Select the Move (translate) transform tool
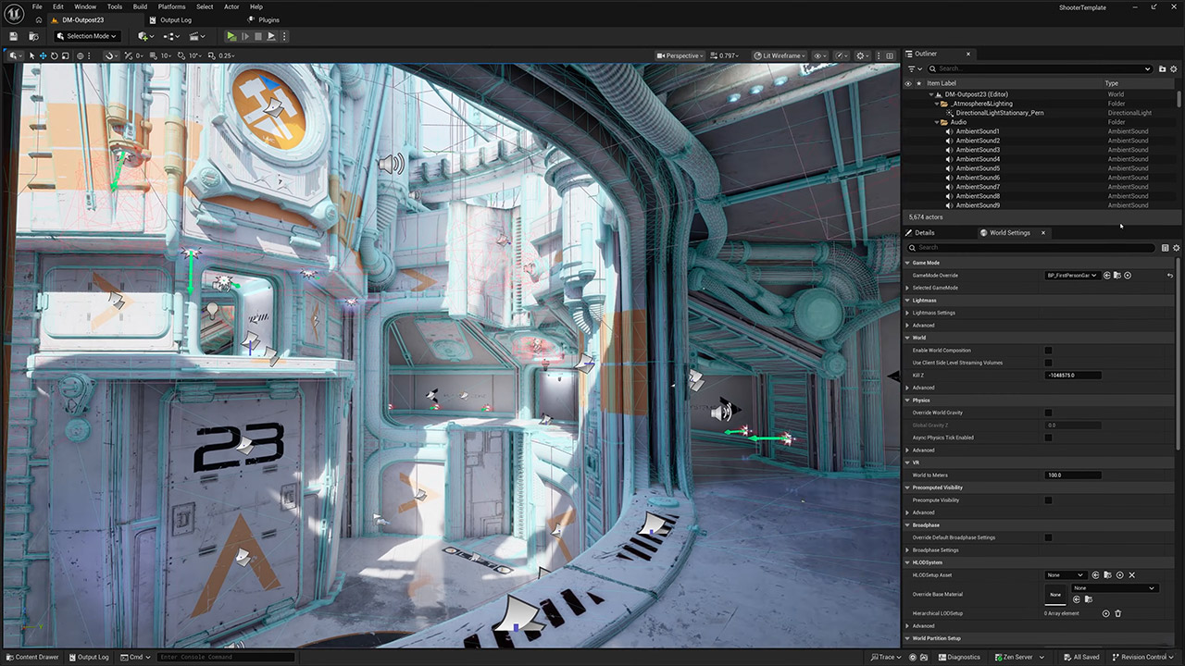 point(43,55)
